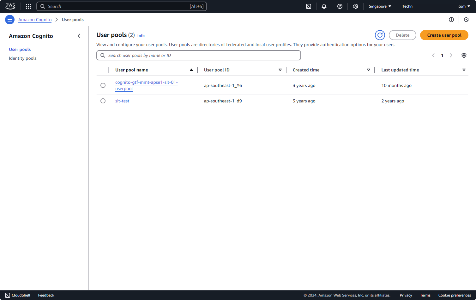Collapse the Amazon Cognito side panel

coord(79,36)
